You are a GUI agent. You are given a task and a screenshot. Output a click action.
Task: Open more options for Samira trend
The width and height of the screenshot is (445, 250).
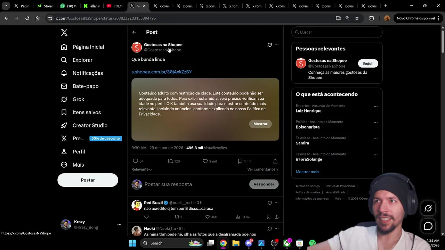(x=375, y=139)
